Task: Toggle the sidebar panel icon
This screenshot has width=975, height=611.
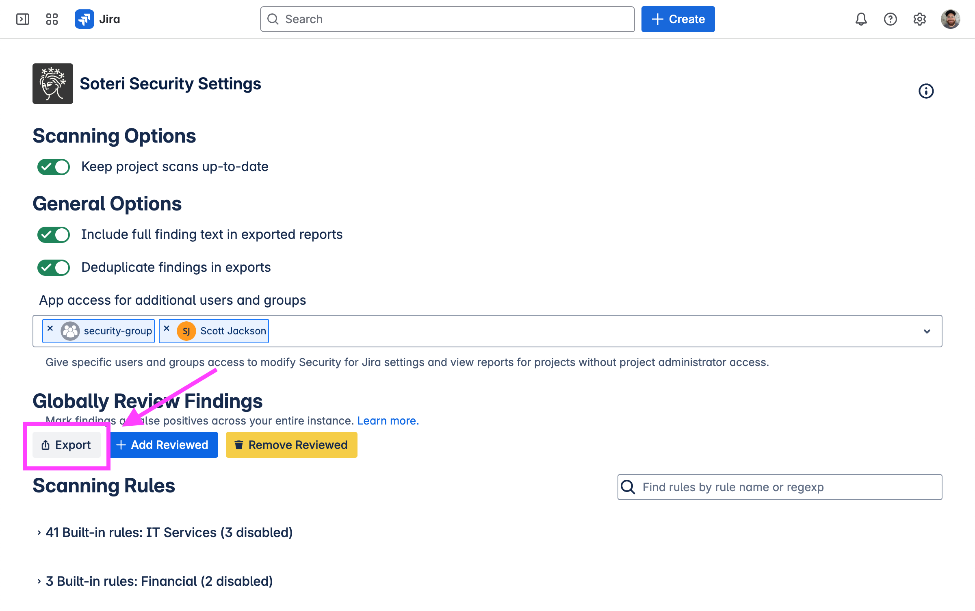Action: tap(23, 19)
